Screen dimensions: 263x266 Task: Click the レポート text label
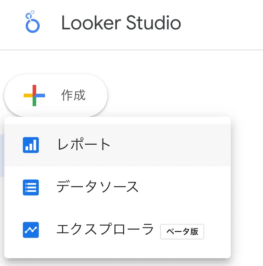84,145
